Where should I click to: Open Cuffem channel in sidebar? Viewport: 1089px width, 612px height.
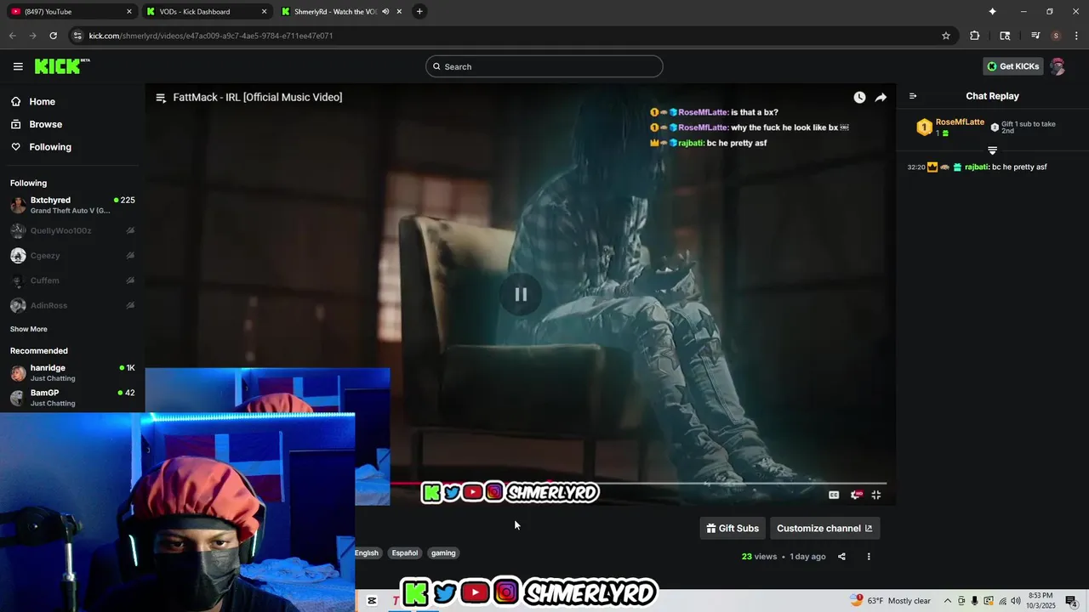(72, 280)
